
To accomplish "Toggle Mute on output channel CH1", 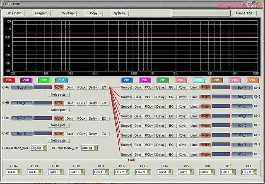I will 205,87.
